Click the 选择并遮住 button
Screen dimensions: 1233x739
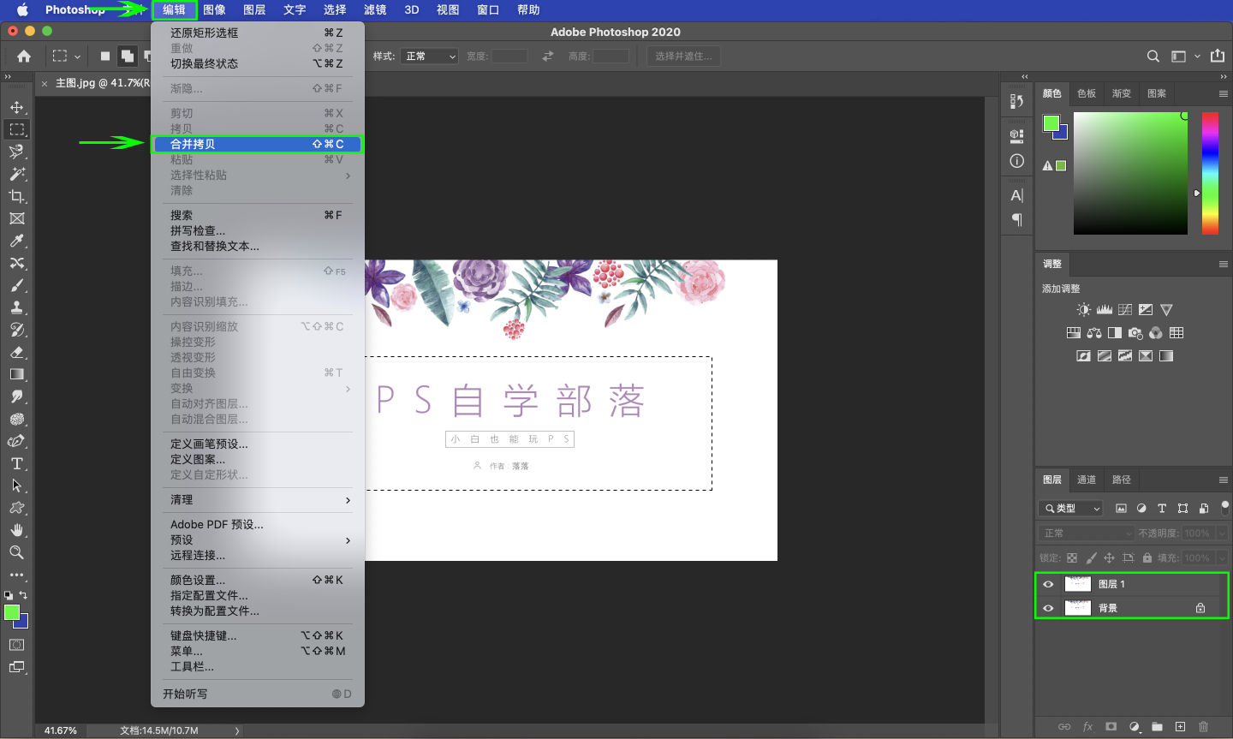pos(682,55)
